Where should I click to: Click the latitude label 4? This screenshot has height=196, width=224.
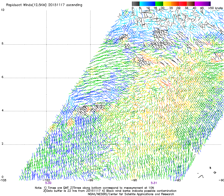(2, 110)
